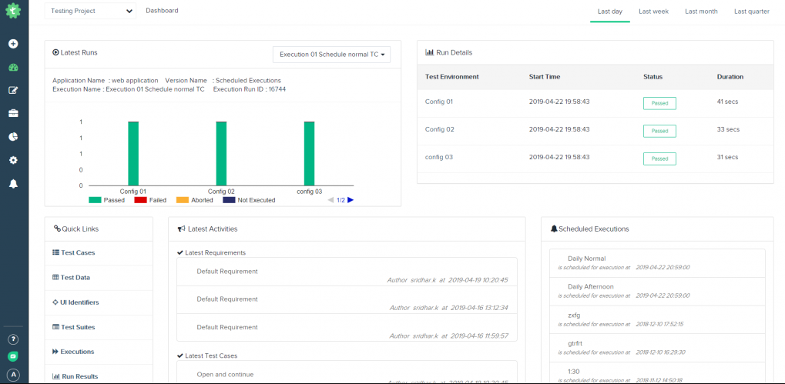
Task: Click the Duration column header
Action: click(730, 77)
